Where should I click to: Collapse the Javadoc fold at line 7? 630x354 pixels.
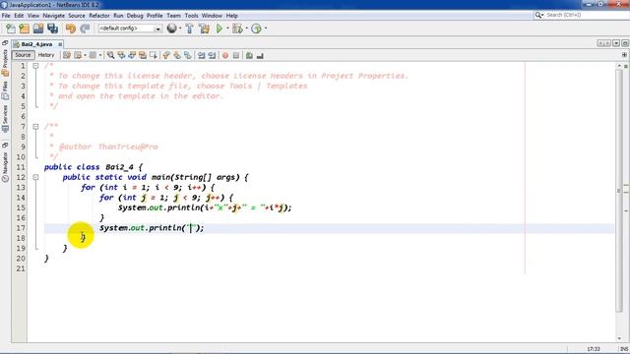click(x=35, y=127)
